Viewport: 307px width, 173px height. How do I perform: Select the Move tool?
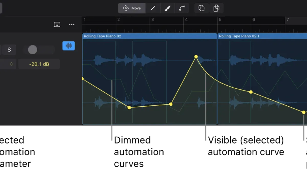[132, 8]
